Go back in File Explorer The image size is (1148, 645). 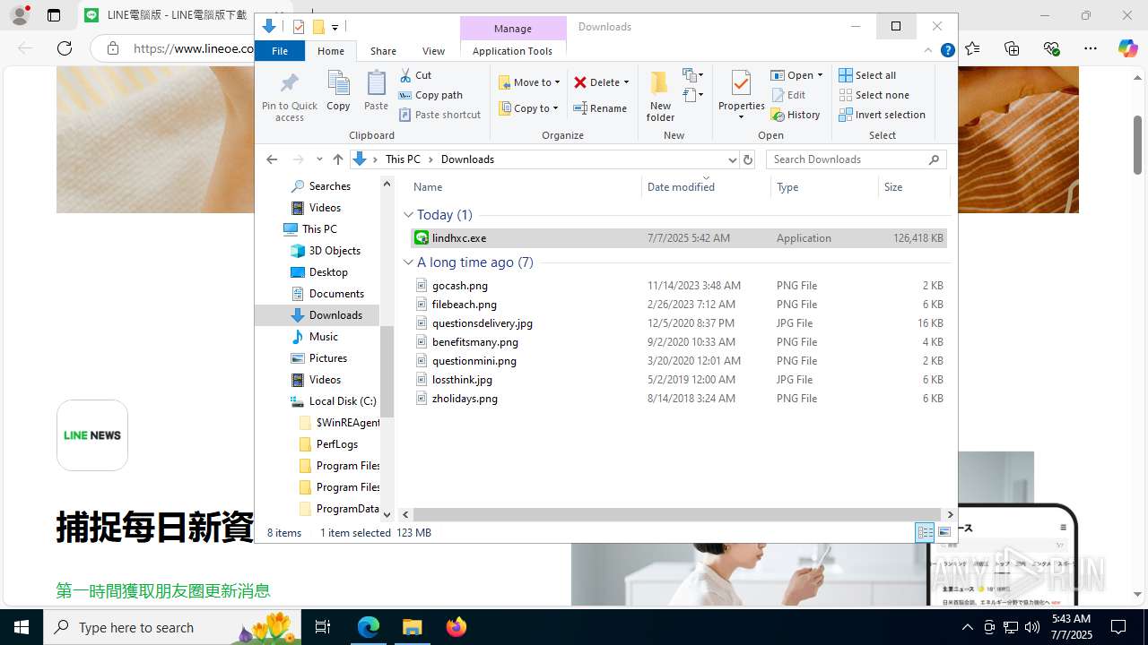click(x=272, y=159)
